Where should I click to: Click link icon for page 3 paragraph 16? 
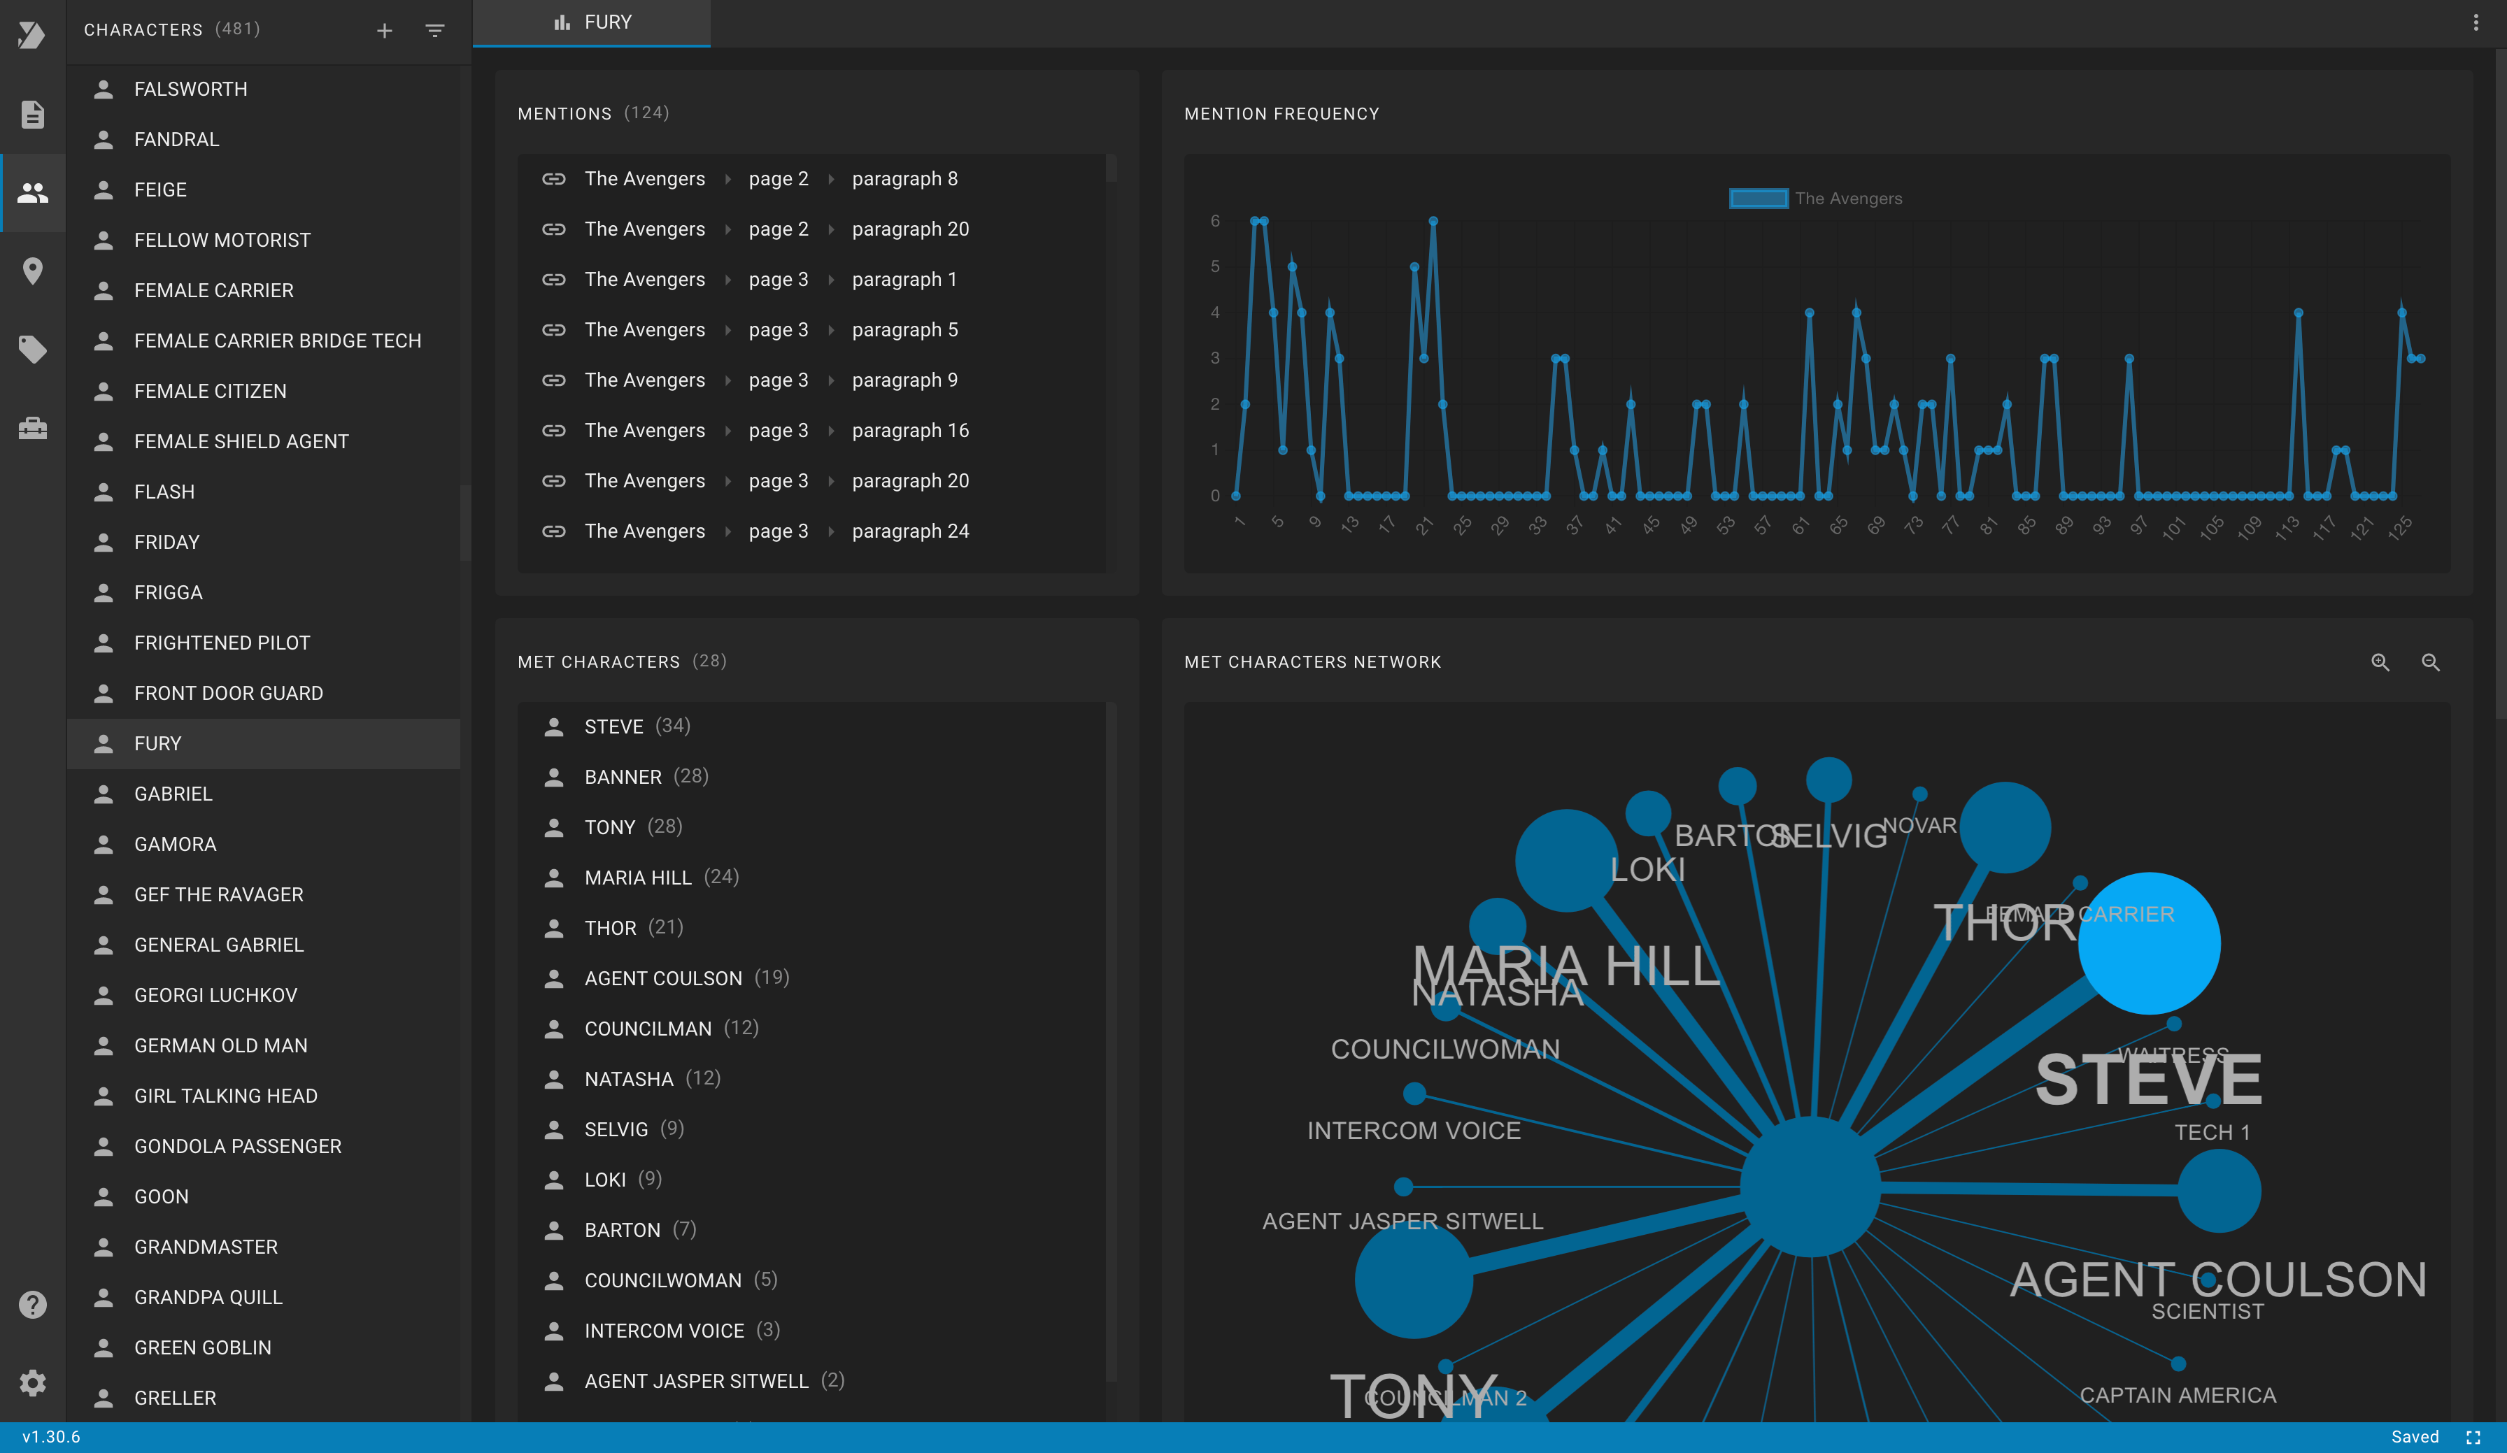tap(554, 431)
